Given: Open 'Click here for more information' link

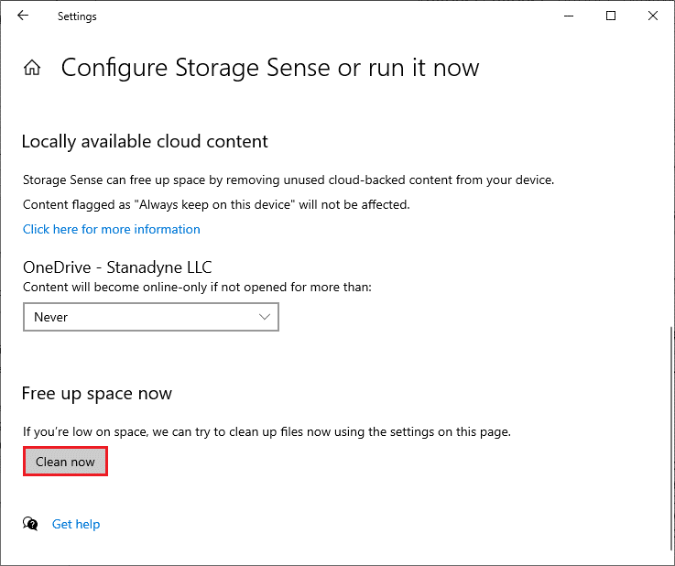Looking at the screenshot, I should pyautogui.click(x=111, y=229).
